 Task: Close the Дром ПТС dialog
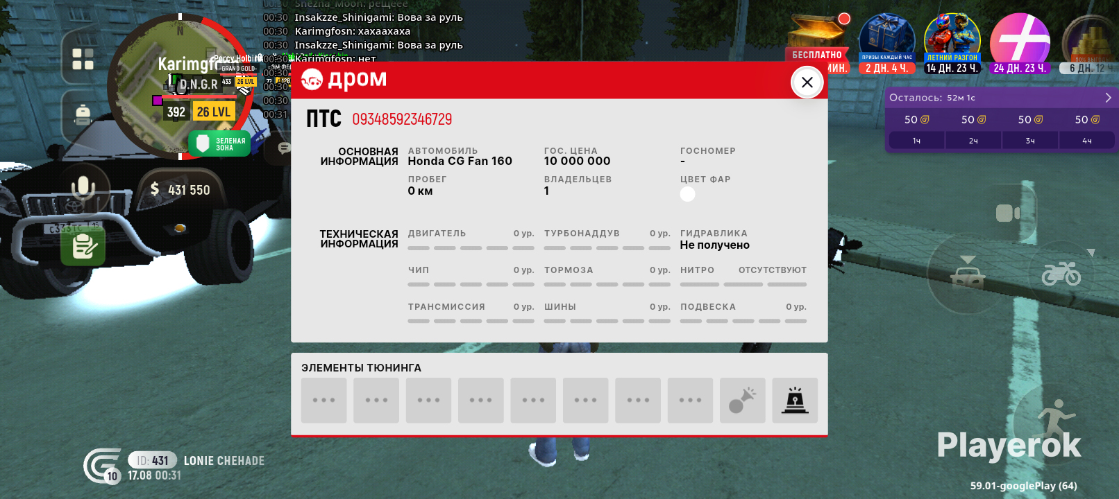coord(807,82)
